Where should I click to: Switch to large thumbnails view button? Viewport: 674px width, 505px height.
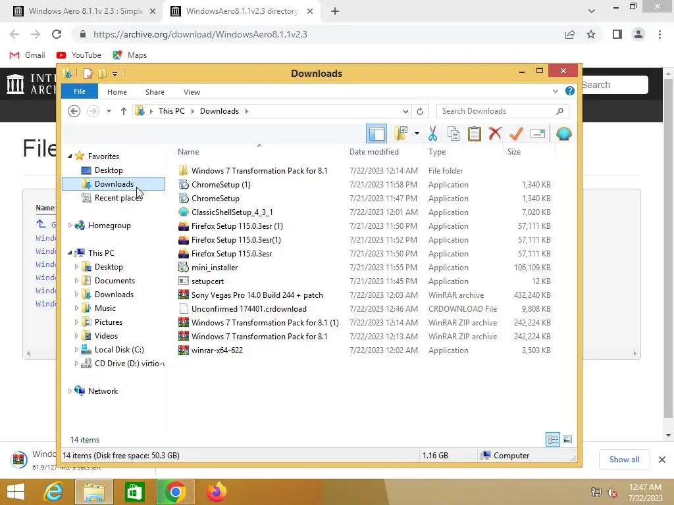(567, 439)
